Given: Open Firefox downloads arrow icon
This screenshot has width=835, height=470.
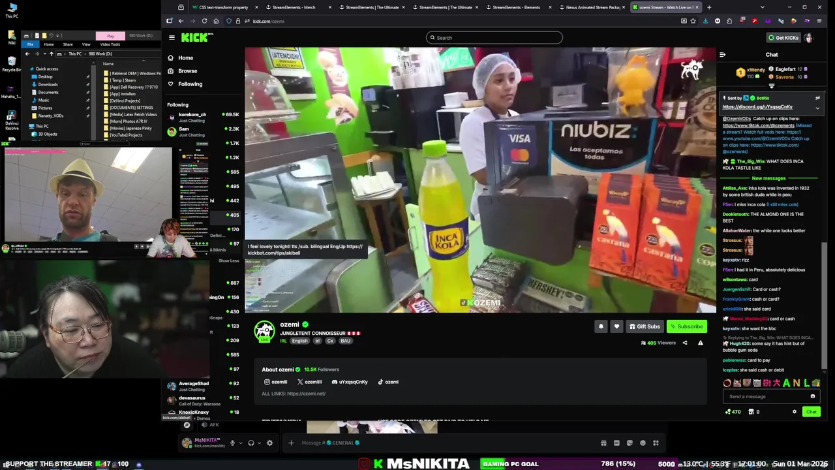Looking at the screenshot, I should click(x=705, y=21).
